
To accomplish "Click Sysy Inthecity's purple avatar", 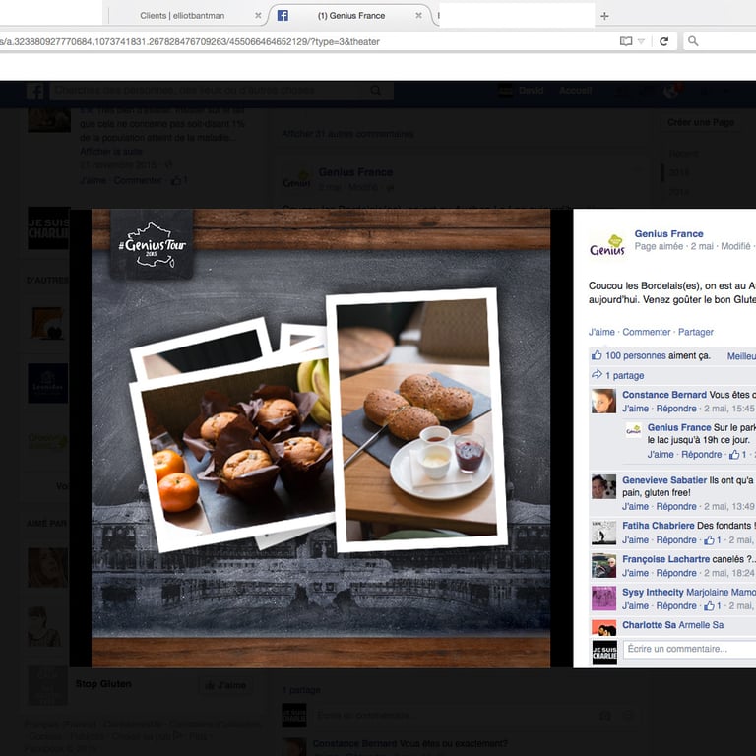I will click(603, 598).
